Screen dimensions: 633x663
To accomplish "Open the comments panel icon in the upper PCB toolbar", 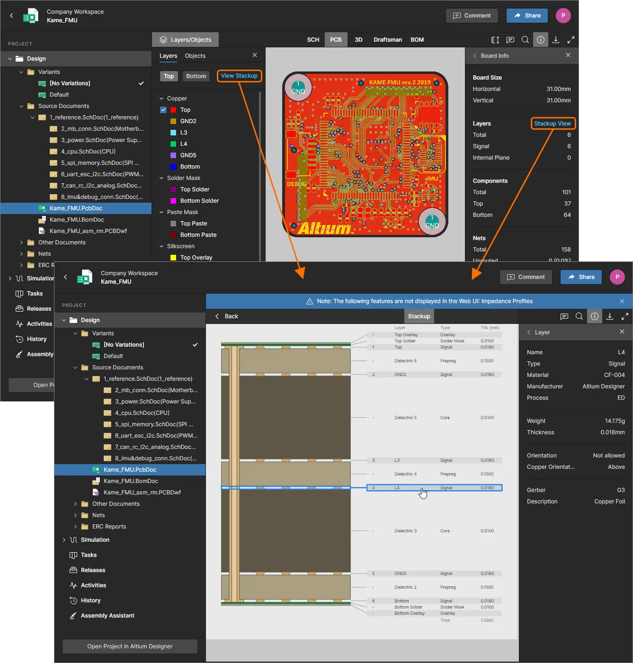I will pos(510,40).
